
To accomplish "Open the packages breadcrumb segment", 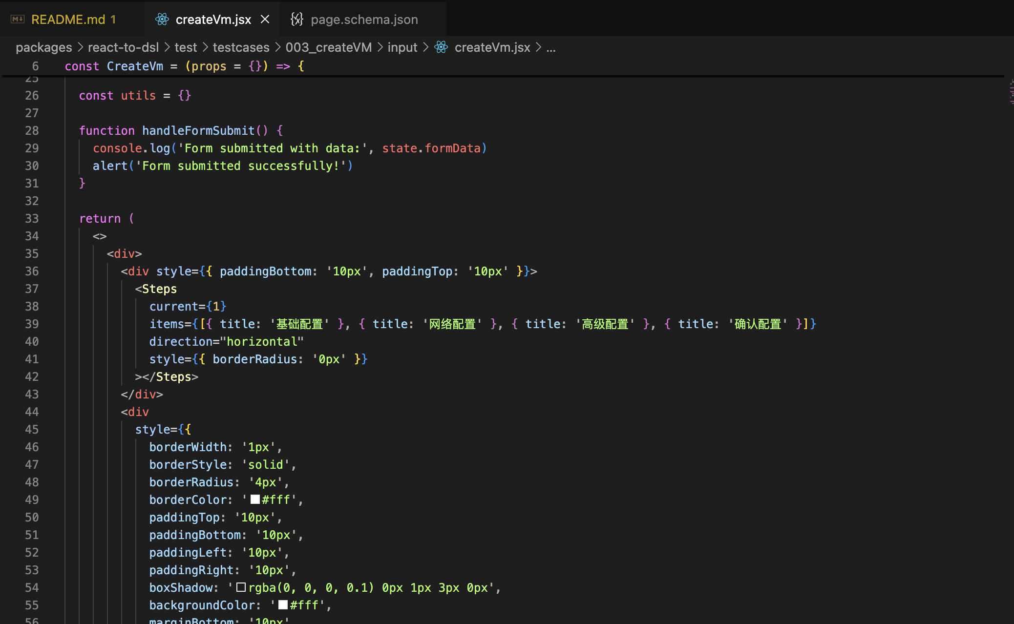I will coord(43,47).
